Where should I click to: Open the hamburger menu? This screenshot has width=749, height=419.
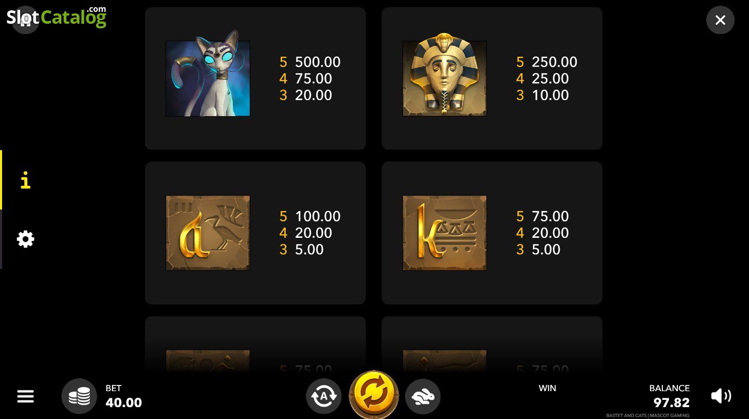click(25, 396)
